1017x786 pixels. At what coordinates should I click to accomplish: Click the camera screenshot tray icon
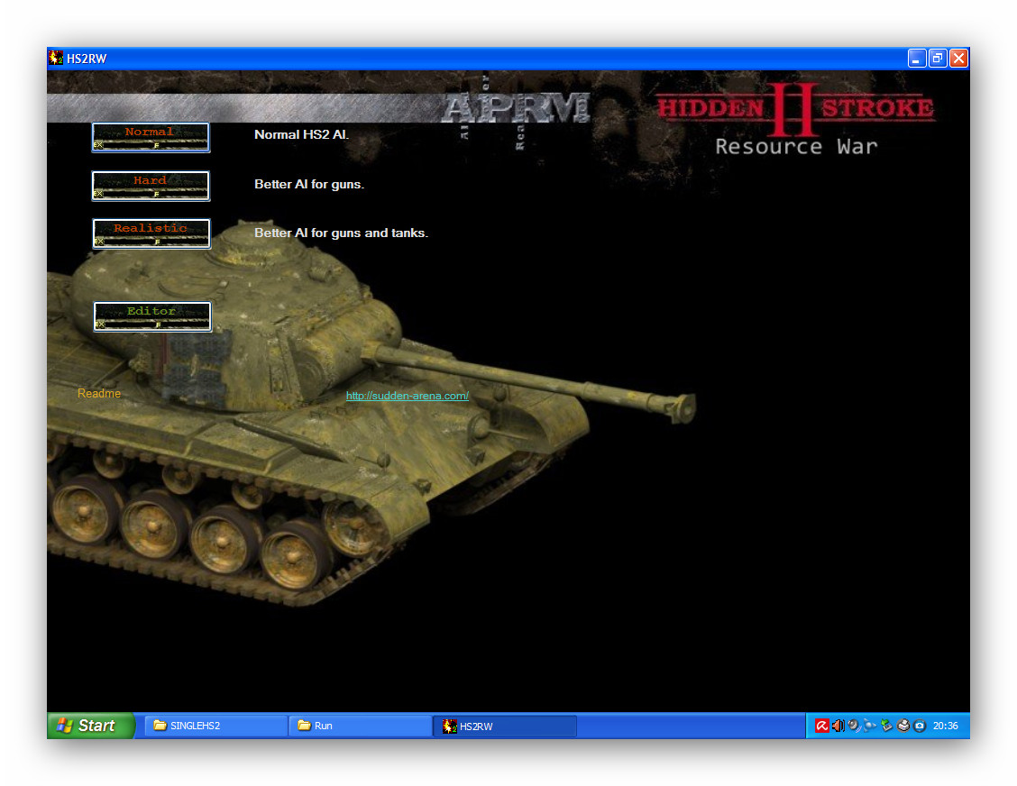click(920, 726)
